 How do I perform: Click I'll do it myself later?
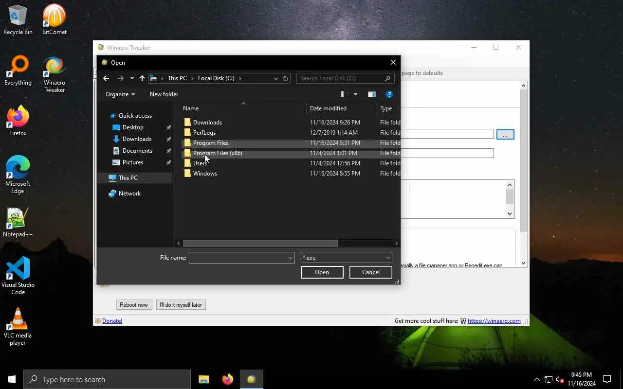pos(181,305)
